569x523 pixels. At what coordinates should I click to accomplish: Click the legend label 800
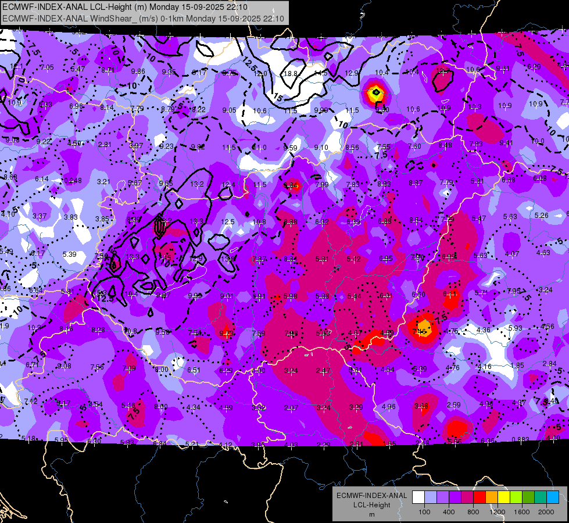473,512
